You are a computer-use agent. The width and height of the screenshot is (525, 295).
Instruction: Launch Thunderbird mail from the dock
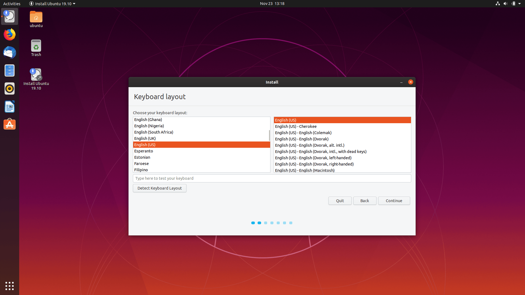click(x=10, y=53)
